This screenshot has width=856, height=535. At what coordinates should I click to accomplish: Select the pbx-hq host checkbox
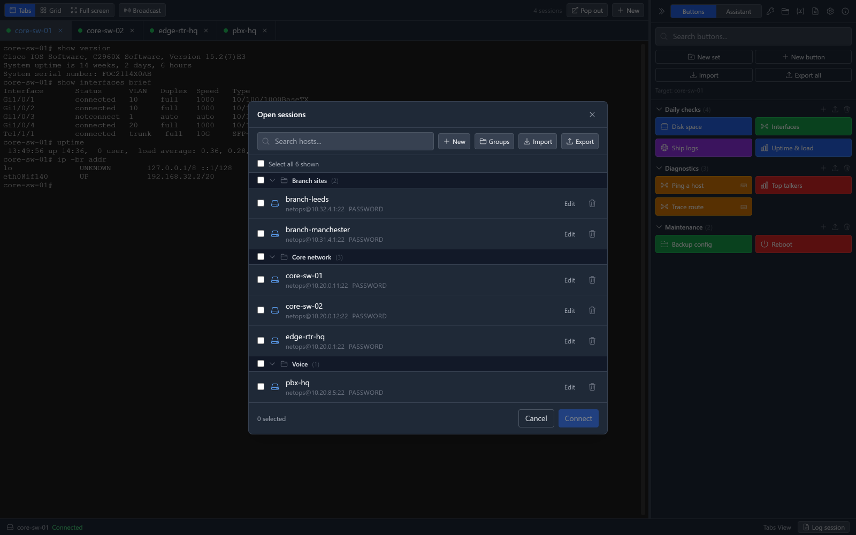261,387
